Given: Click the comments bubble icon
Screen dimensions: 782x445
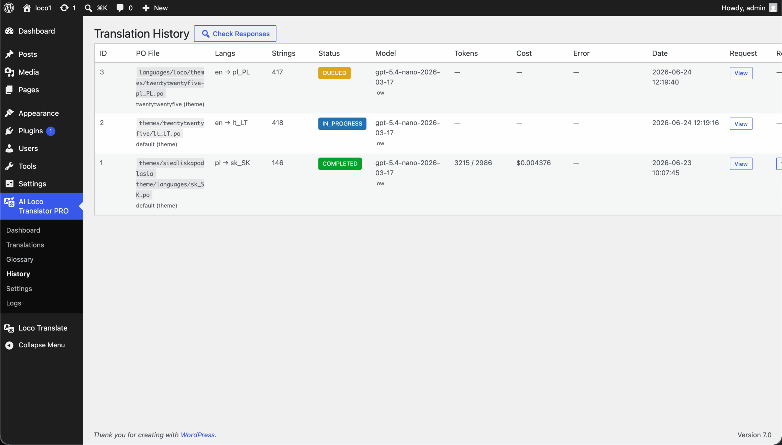Looking at the screenshot, I should tap(120, 8).
